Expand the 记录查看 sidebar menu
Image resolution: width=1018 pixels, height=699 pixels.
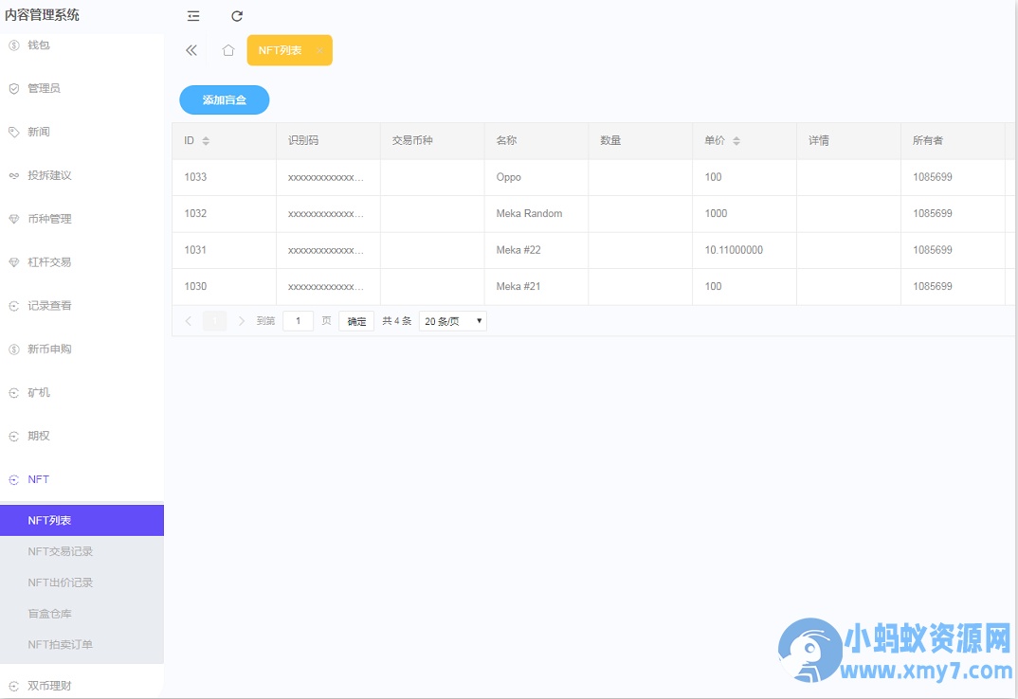[82, 306]
